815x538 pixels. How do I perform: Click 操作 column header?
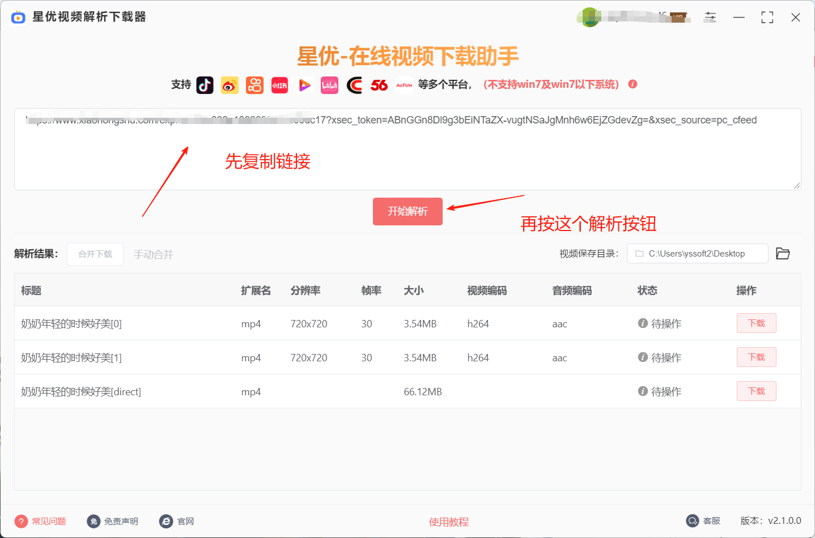tap(746, 291)
